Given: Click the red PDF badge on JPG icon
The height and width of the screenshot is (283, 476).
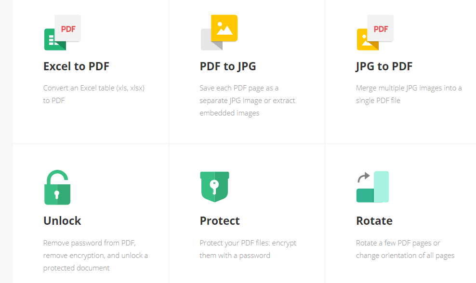Looking at the screenshot, I should (x=381, y=28).
